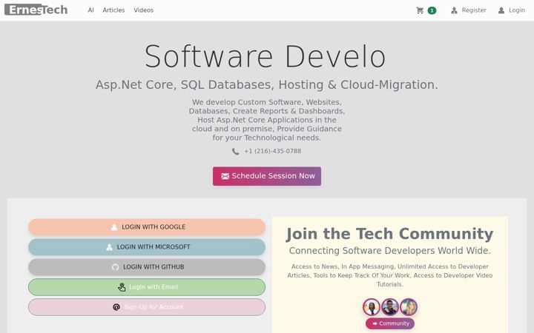Open the shopping cart icon
Viewport: 534px width, 333px height.
(x=420, y=10)
